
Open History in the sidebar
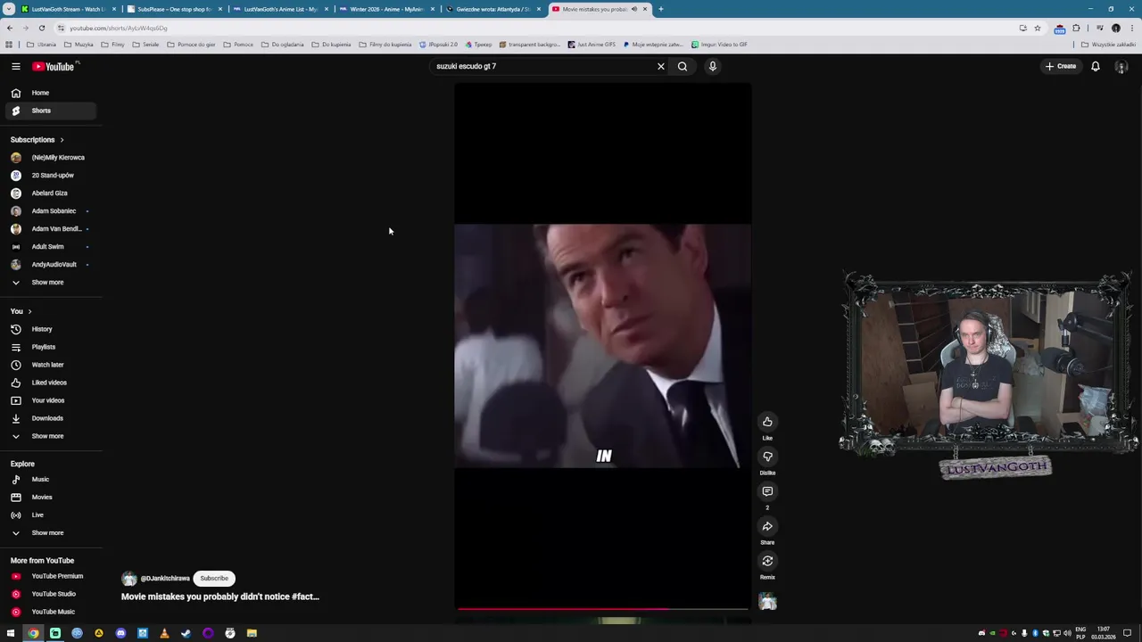coord(52,329)
